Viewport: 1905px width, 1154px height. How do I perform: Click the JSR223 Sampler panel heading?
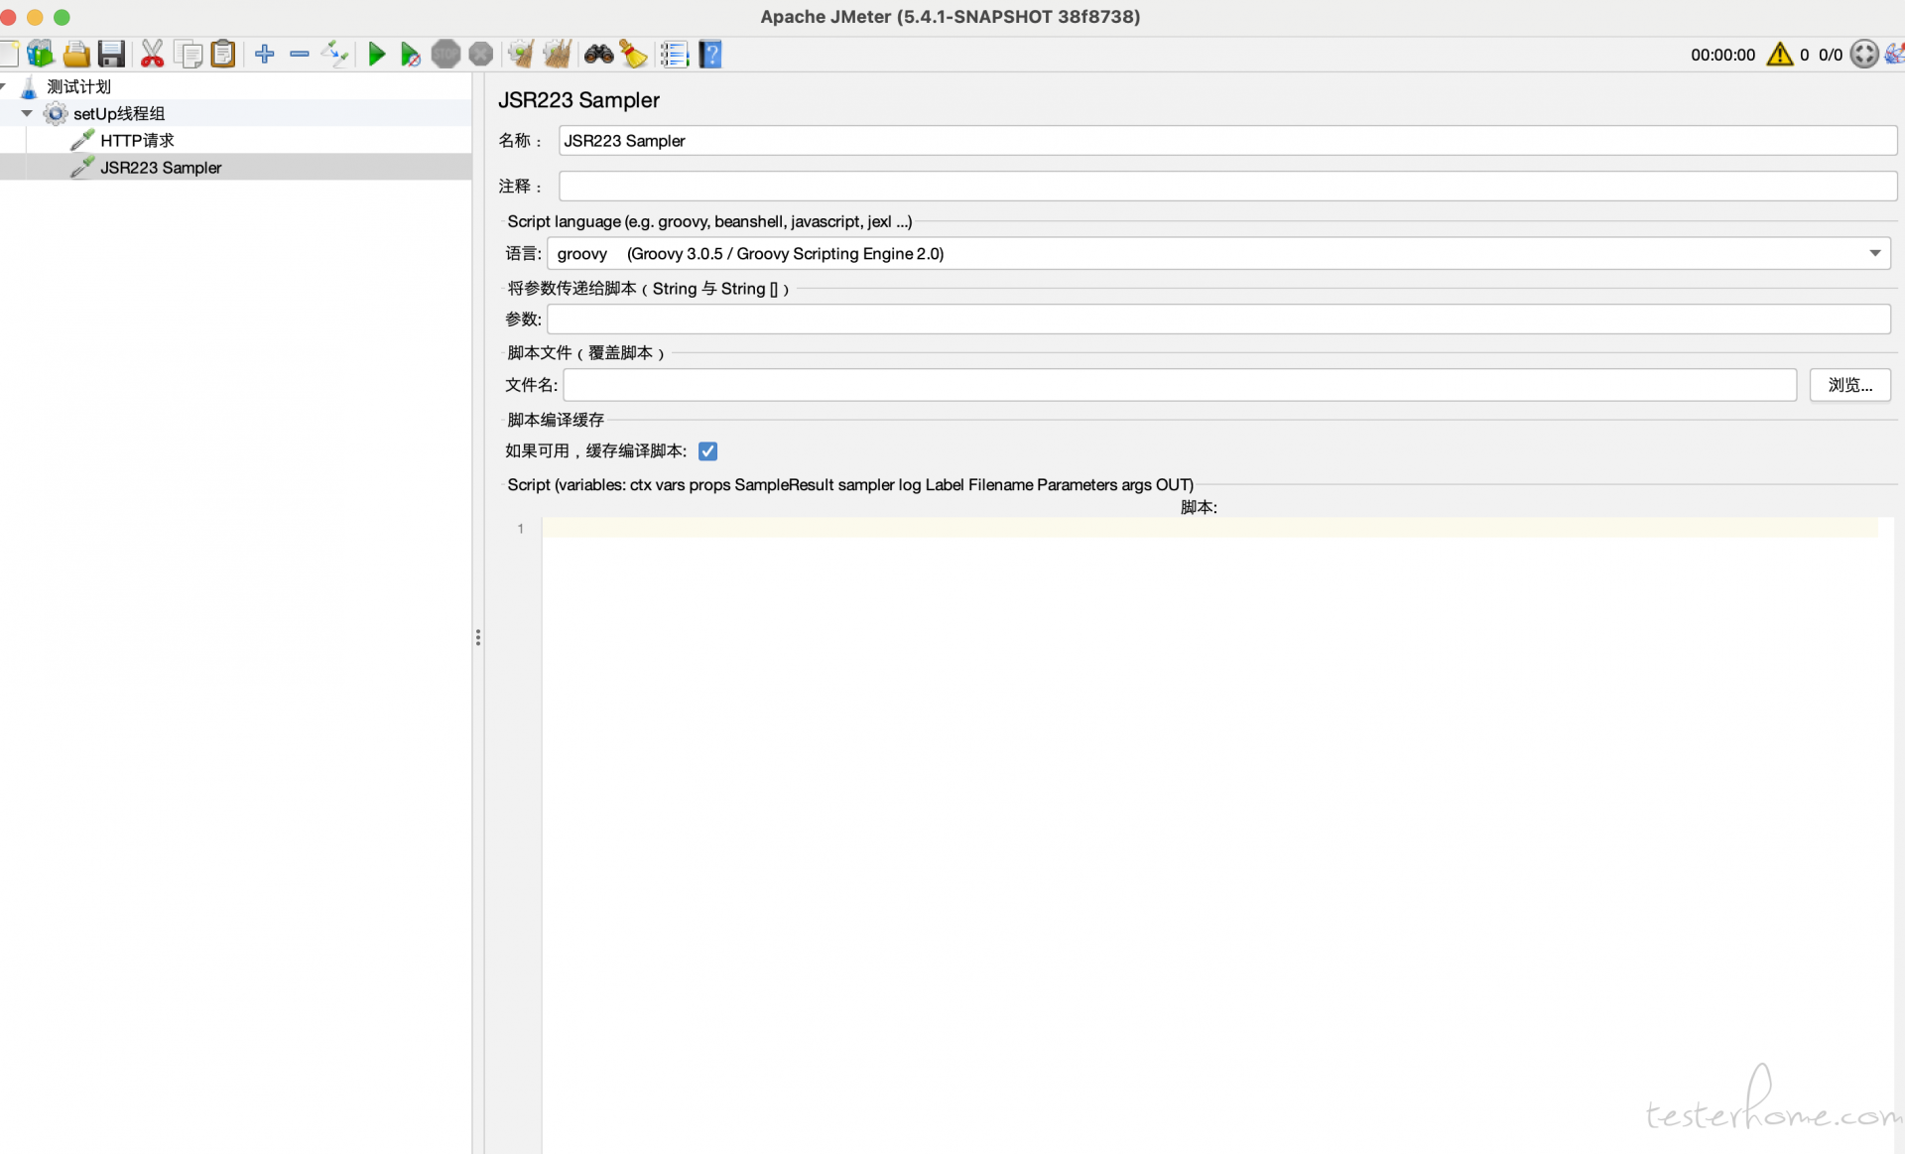pos(578,99)
